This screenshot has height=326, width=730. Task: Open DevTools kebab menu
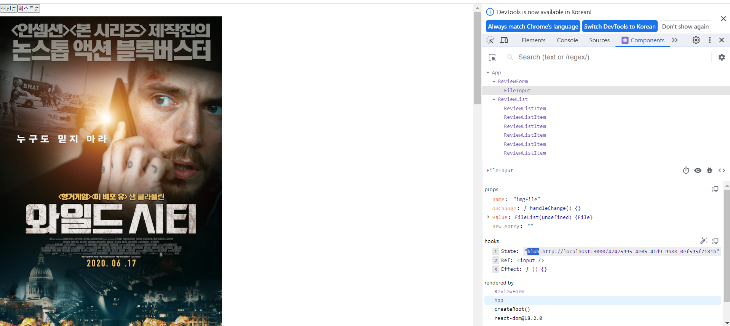710,40
